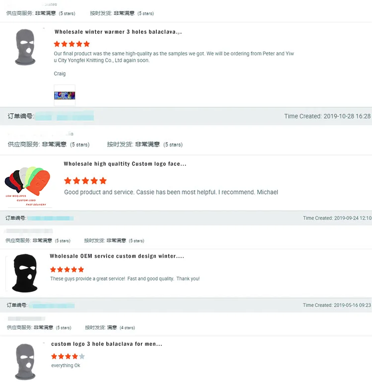The height and width of the screenshot is (382, 372).
Task: Click the empty fifth star in the last review
Action: pos(82,356)
